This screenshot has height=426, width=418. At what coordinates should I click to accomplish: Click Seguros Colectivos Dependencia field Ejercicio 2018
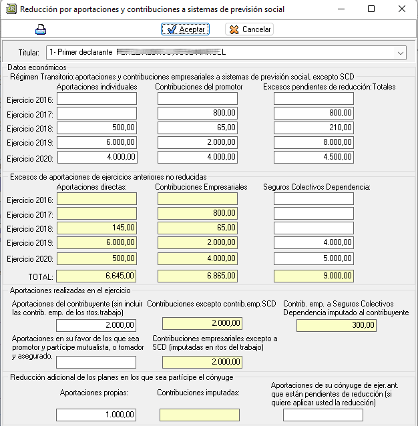coord(314,228)
